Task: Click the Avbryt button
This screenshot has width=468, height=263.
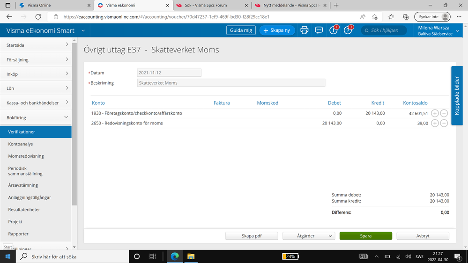Action: [x=423, y=236]
